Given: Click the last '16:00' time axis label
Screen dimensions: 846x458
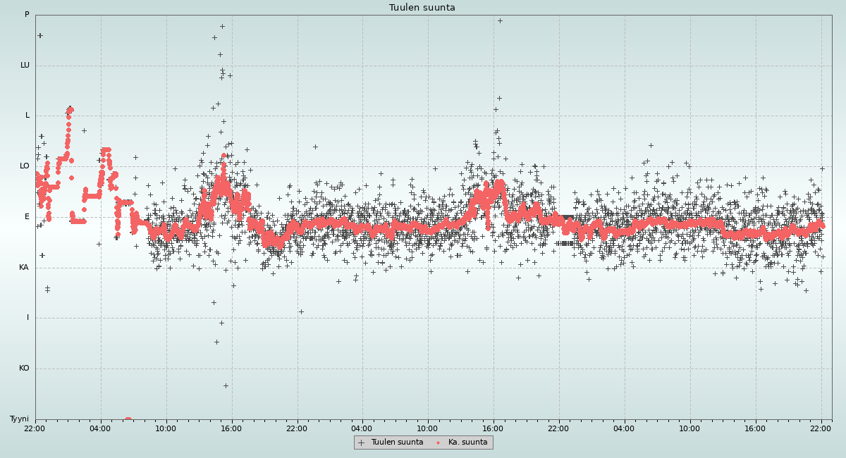Looking at the screenshot, I should coord(755,428).
